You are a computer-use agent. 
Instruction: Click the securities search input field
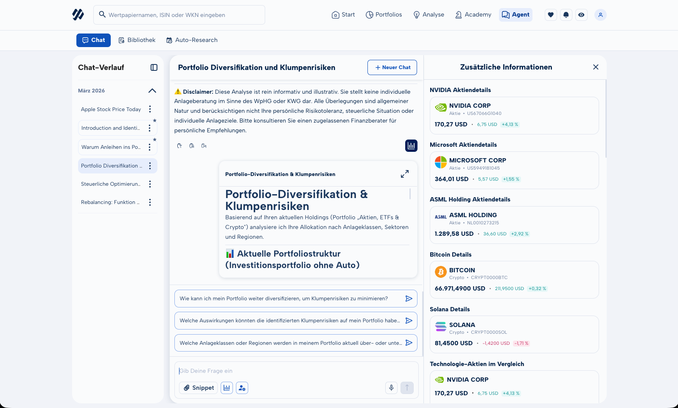pos(179,15)
